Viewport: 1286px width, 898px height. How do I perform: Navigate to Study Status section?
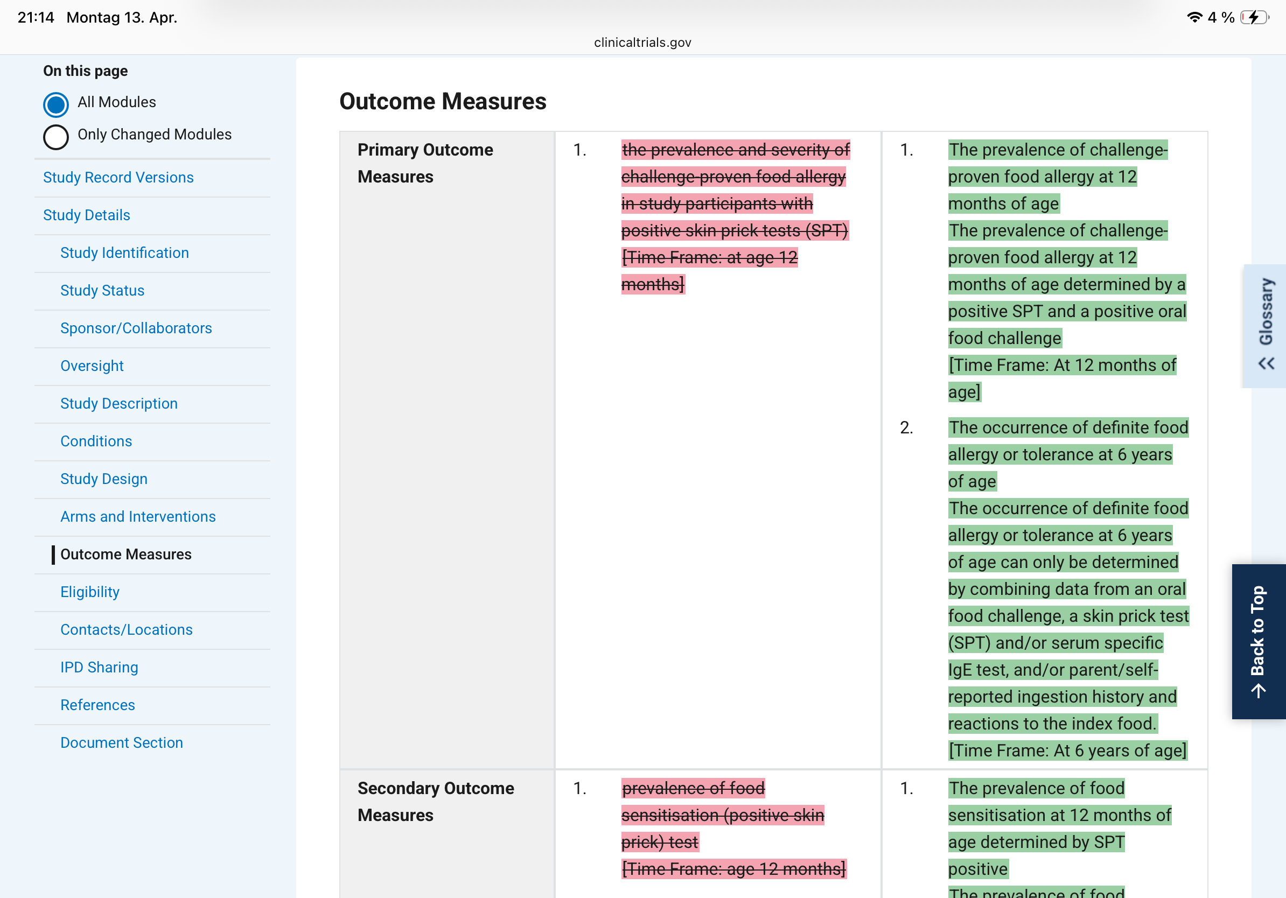pos(102,291)
